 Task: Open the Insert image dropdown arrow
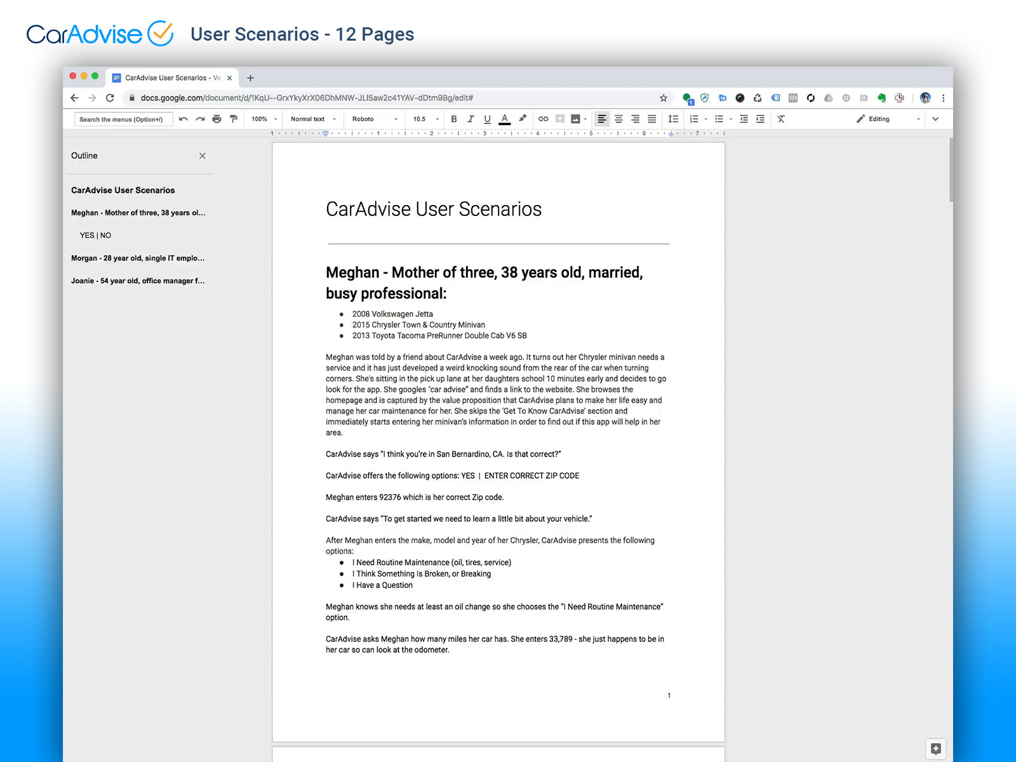point(585,119)
